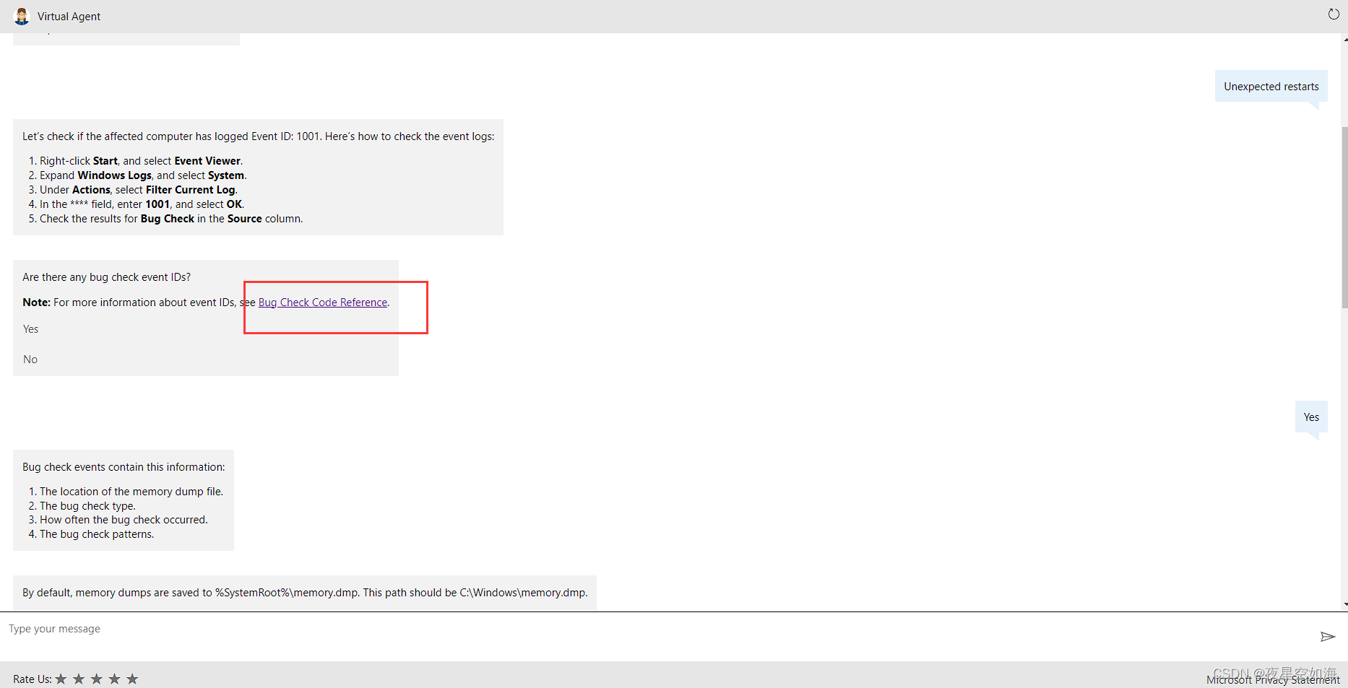Click the Rate Us label

[33, 679]
